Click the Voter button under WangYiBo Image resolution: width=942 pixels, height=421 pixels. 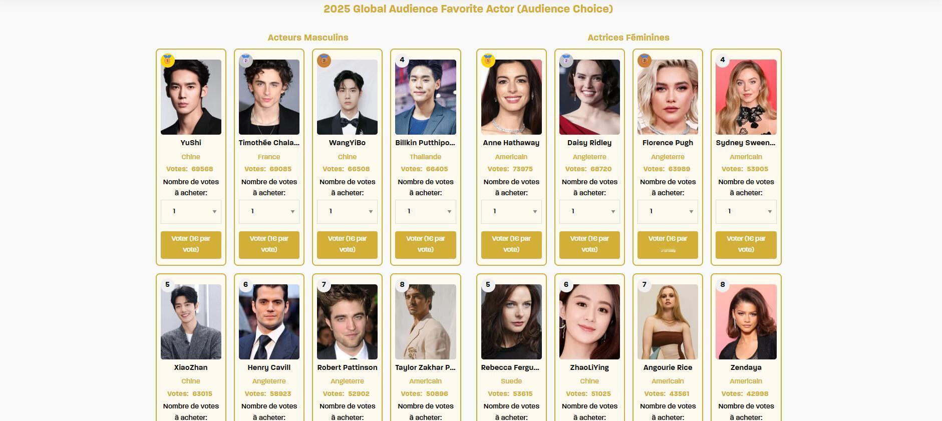pyautogui.click(x=347, y=245)
